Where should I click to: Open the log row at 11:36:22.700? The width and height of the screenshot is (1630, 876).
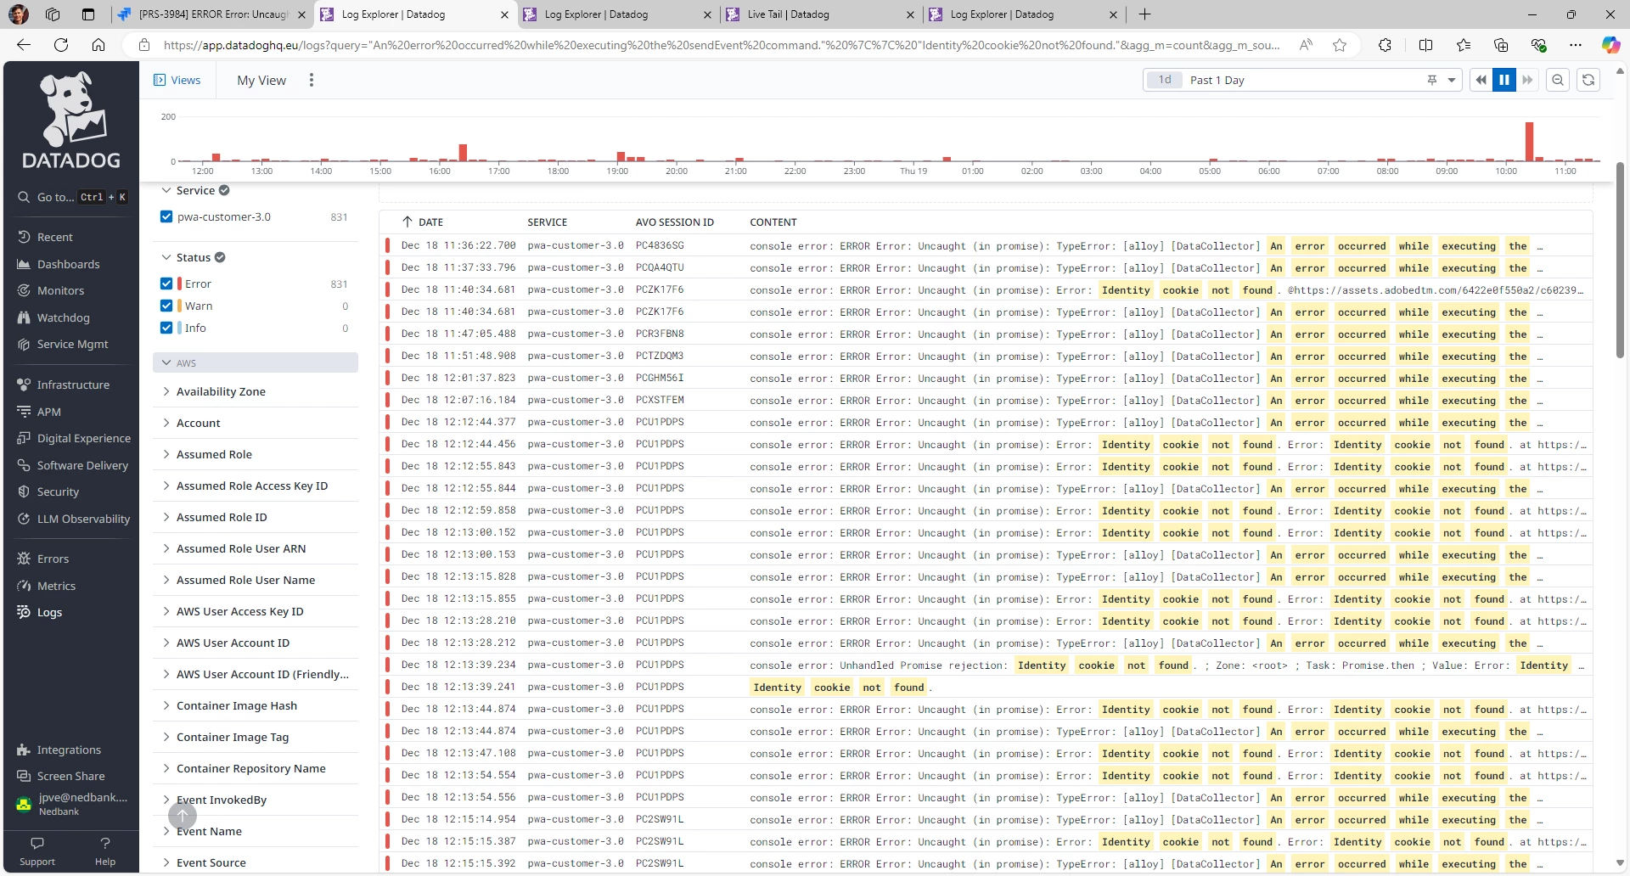(986, 245)
